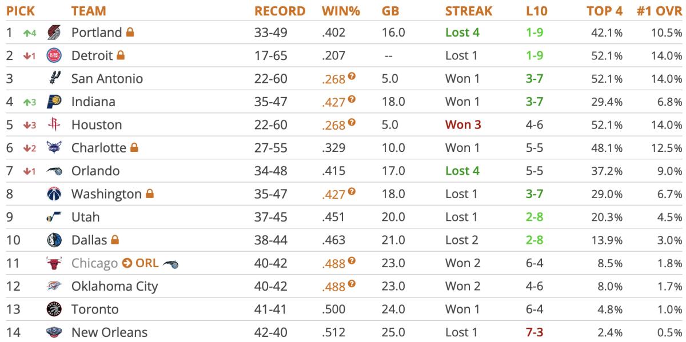686x342 pixels.
Task: Open the Utah team link
Action: (x=85, y=217)
